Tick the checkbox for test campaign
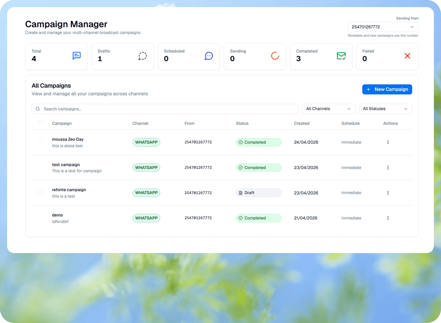 point(40,167)
